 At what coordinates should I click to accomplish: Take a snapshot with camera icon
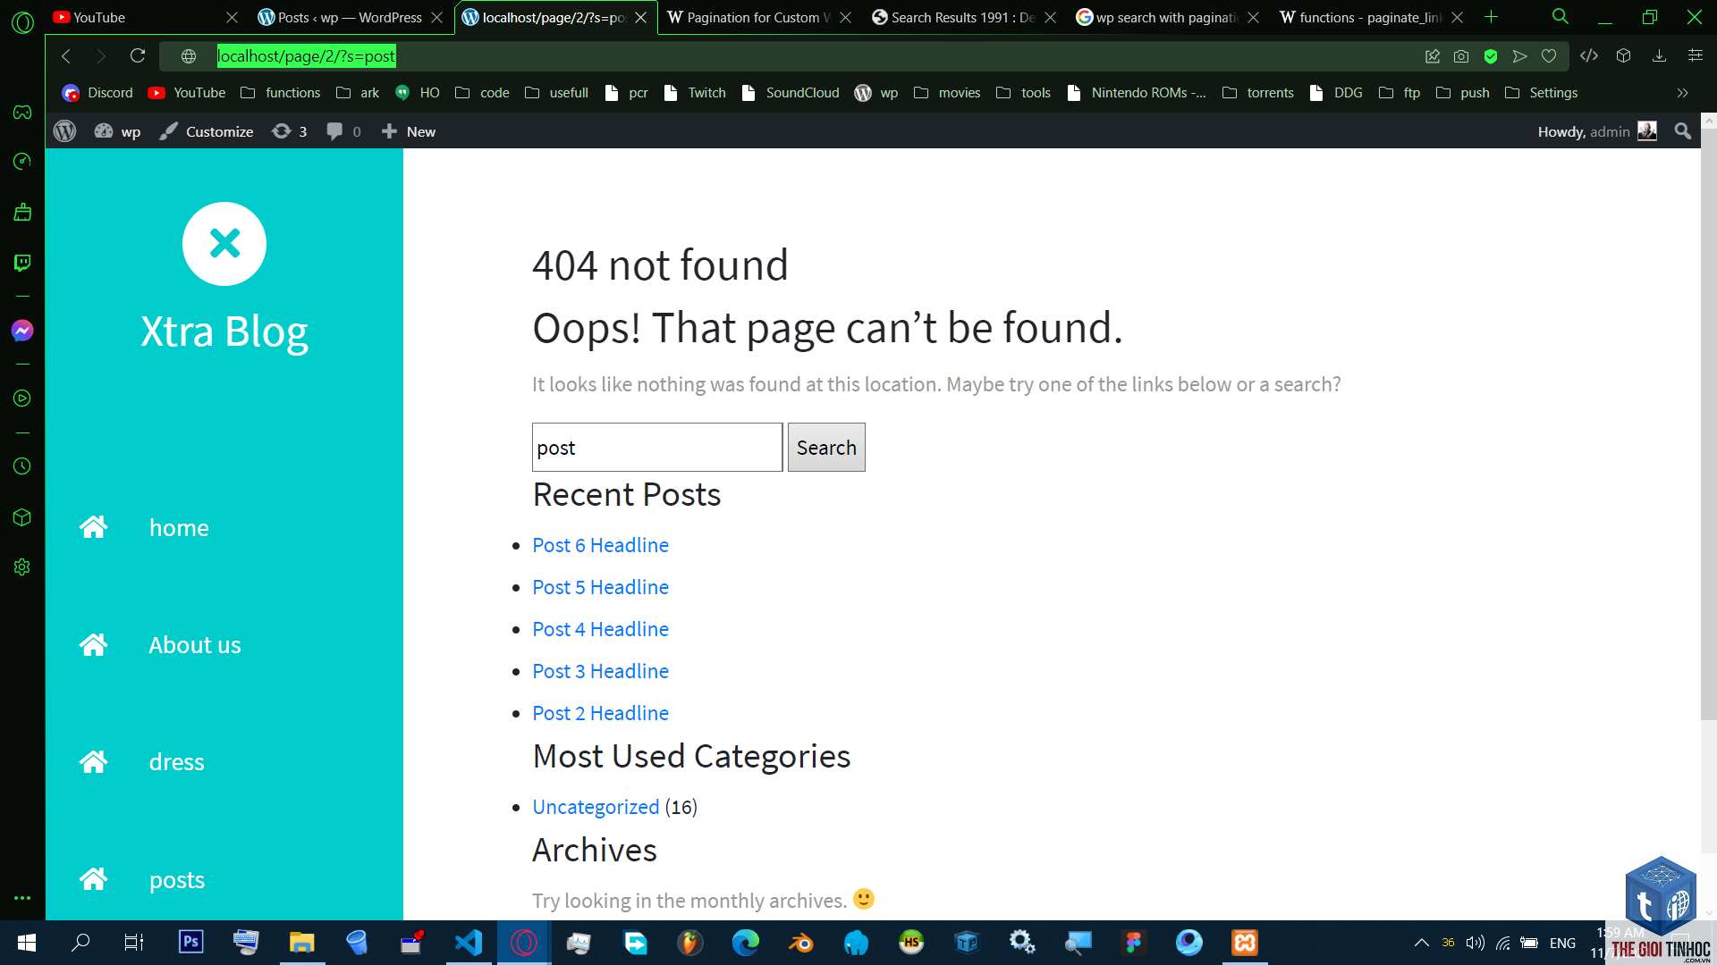coord(1461,56)
